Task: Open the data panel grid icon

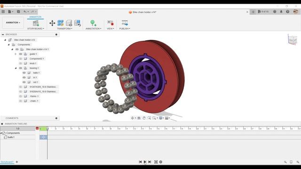Action: 3,12
